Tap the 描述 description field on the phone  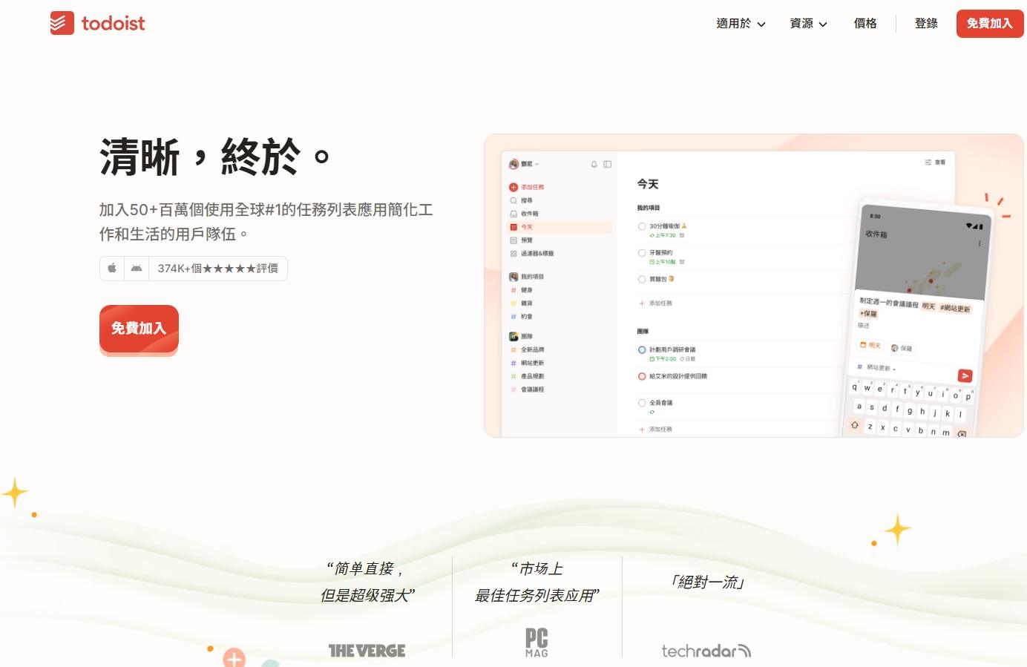tap(863, 325)
